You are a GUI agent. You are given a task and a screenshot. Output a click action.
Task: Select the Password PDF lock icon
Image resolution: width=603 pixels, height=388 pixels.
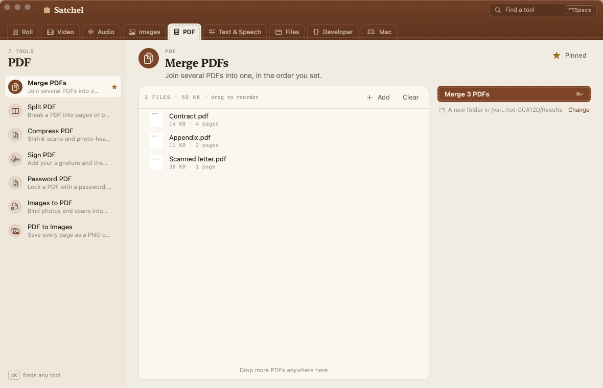(x=15, y=183)
